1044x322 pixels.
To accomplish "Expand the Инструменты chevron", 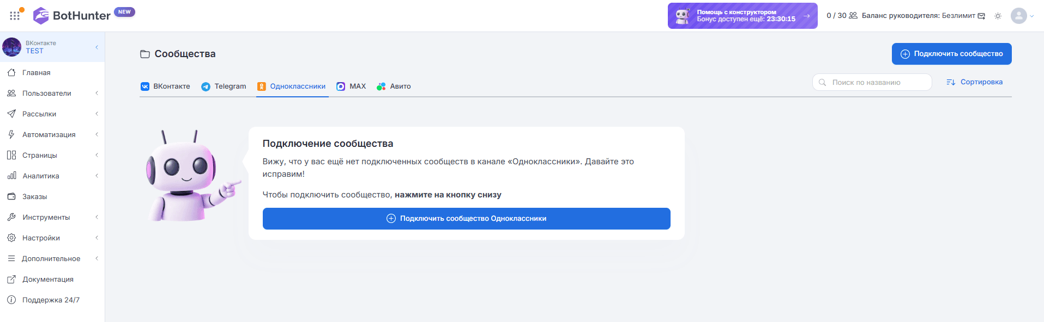I will click(97, 217).
